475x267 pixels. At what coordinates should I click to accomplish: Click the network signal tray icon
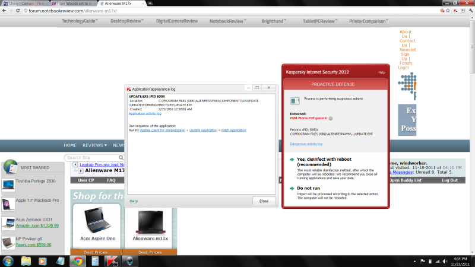[438, 261]
